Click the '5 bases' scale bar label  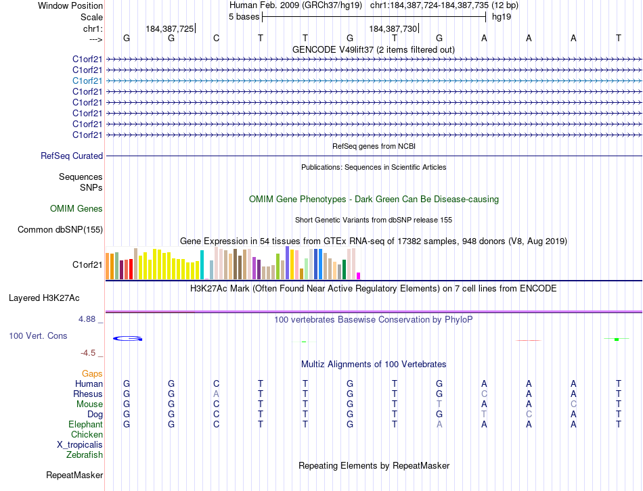244,17
